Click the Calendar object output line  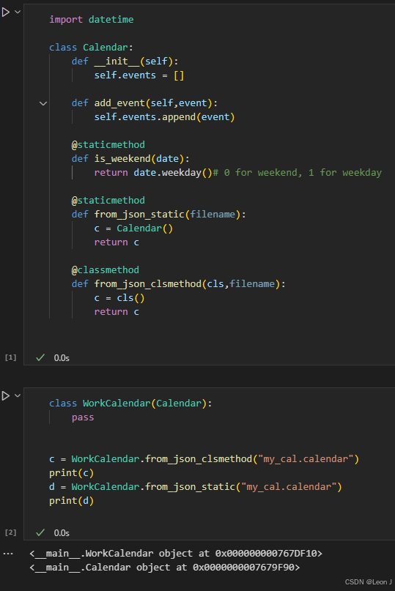click(164, 568)
